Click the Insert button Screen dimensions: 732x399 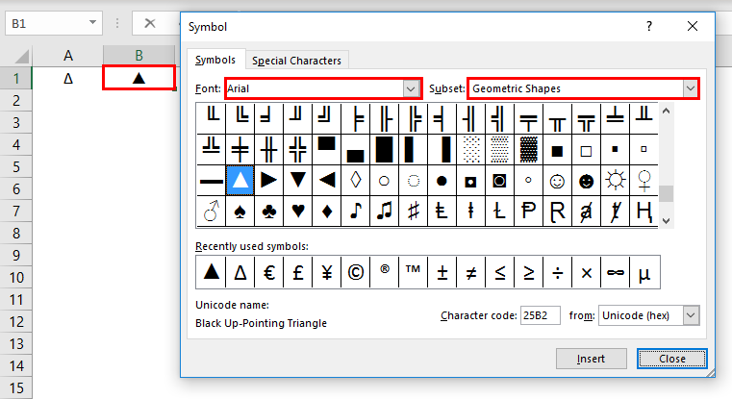[x=591, y=359]
